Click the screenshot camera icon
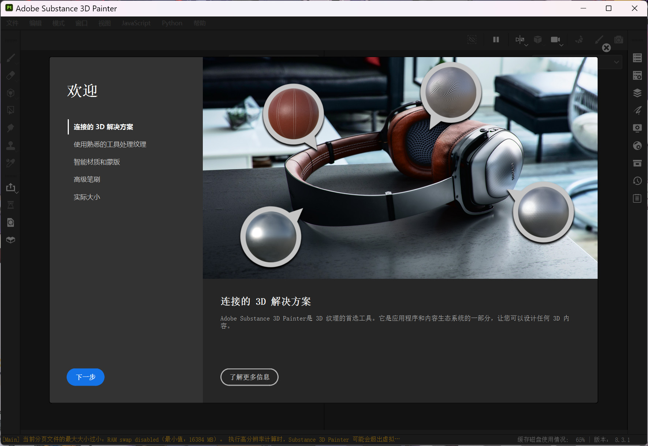 click(619, 40)
